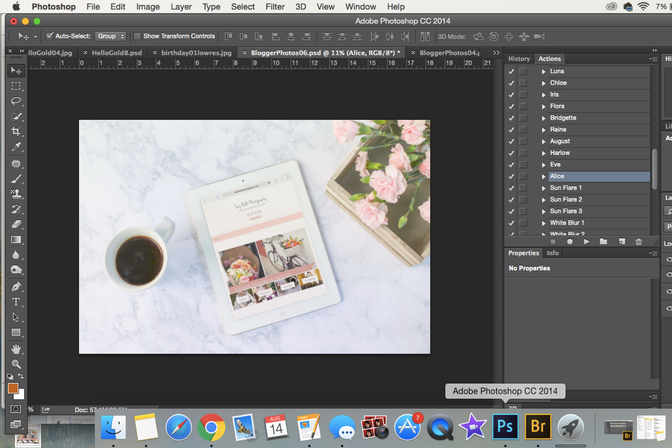Click the foreground color swatch

tap(13, 388)
